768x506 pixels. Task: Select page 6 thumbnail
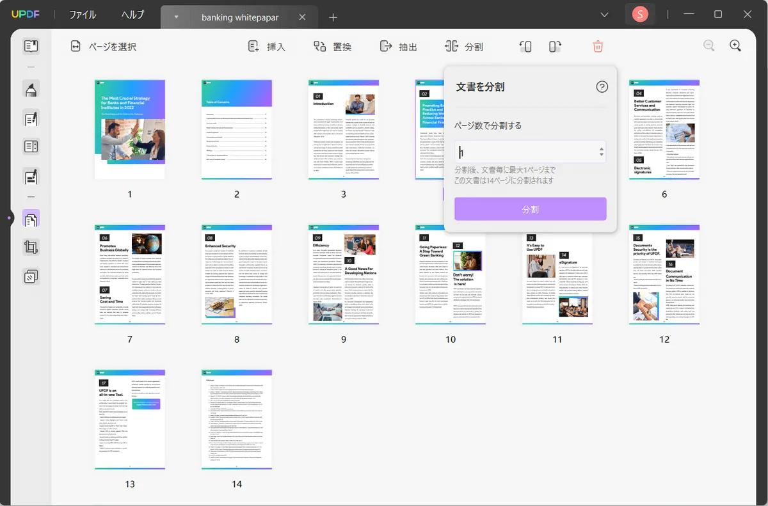pyautogui.click(x=664, y=130)
